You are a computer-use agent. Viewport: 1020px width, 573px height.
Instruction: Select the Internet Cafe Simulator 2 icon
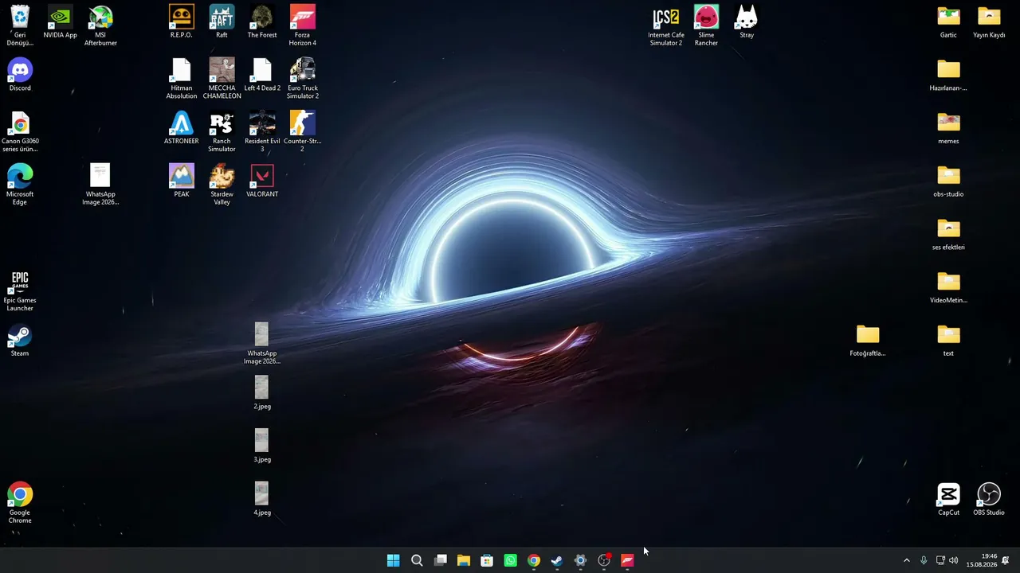666,25
